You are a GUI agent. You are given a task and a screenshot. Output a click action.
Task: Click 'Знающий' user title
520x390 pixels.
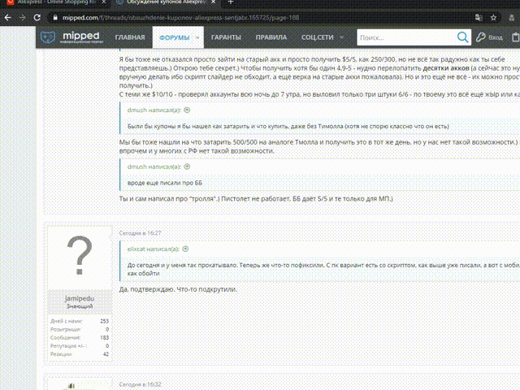pos(80,306)
